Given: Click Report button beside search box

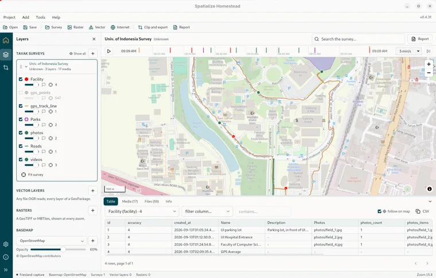Looking at the screenshot, I should 420,39.
